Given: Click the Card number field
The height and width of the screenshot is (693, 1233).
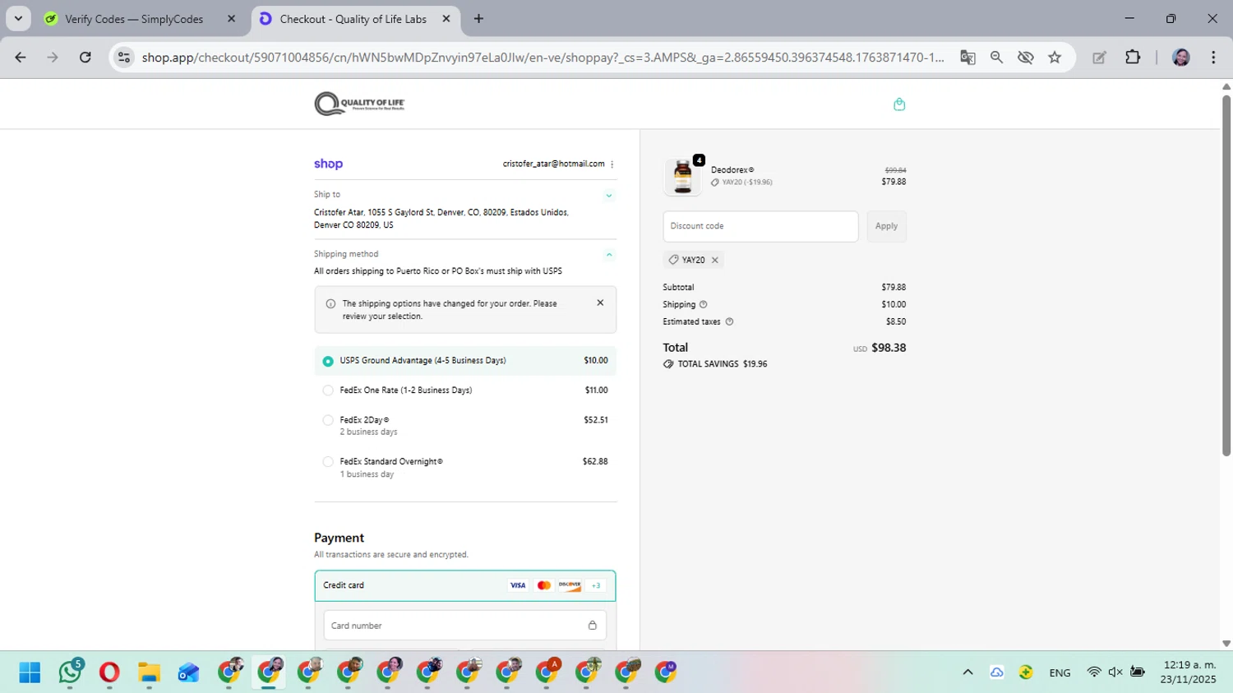Looking at the screenshot, I should click(x=465, y=626).
